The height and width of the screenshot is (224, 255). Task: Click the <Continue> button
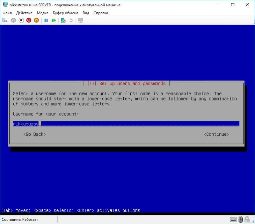(x=216, y=134)
